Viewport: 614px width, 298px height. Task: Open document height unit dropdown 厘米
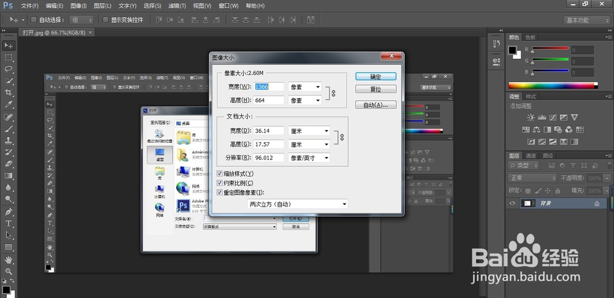(x=309, y=144)
